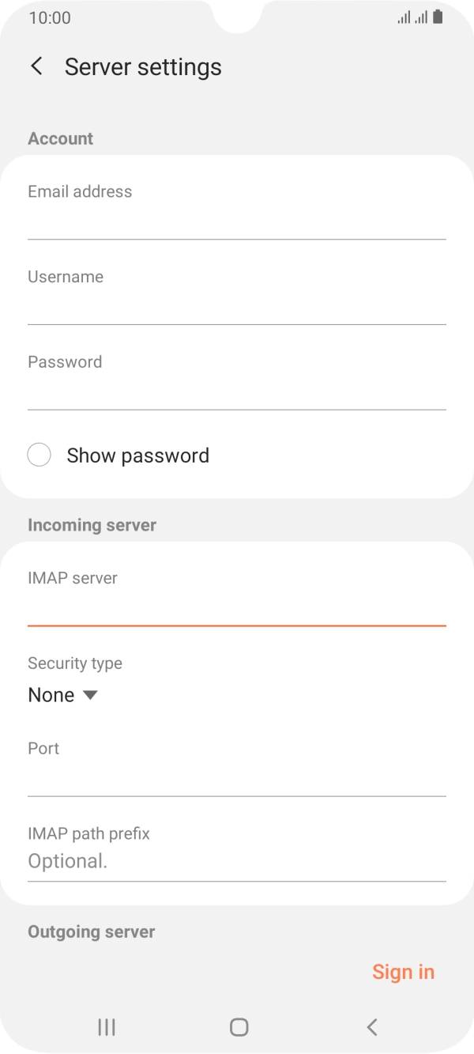The height and width of the screenshot is (1054, 474).
Task: Tap the navigation bar back icon
Action: pyautogui.click(x=371, y=1027)
